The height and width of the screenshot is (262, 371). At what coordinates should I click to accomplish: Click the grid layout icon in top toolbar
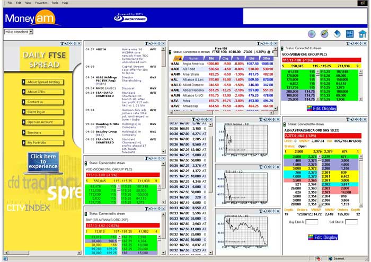coord(350,34)
